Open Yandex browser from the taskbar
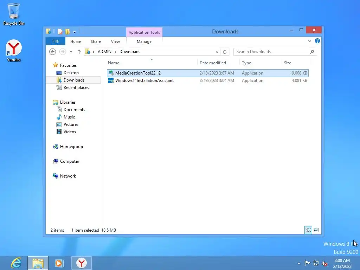This screenshot has height=270, width=360. [82, 263]
